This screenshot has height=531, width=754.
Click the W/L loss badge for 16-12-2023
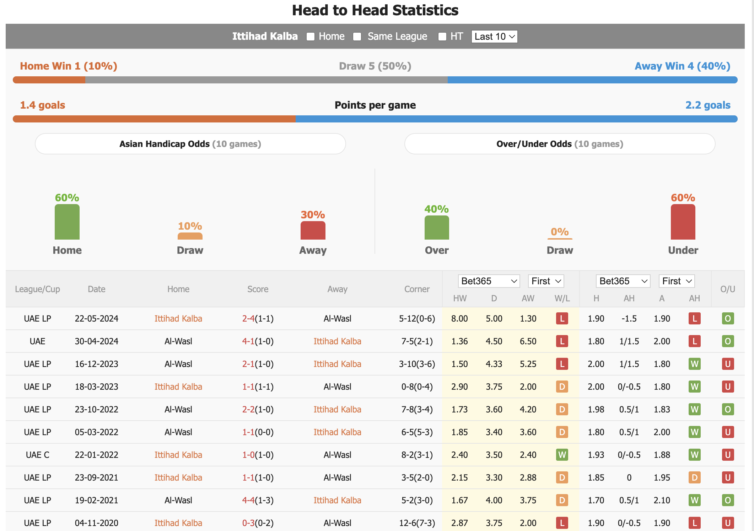(x=562, y=364)
